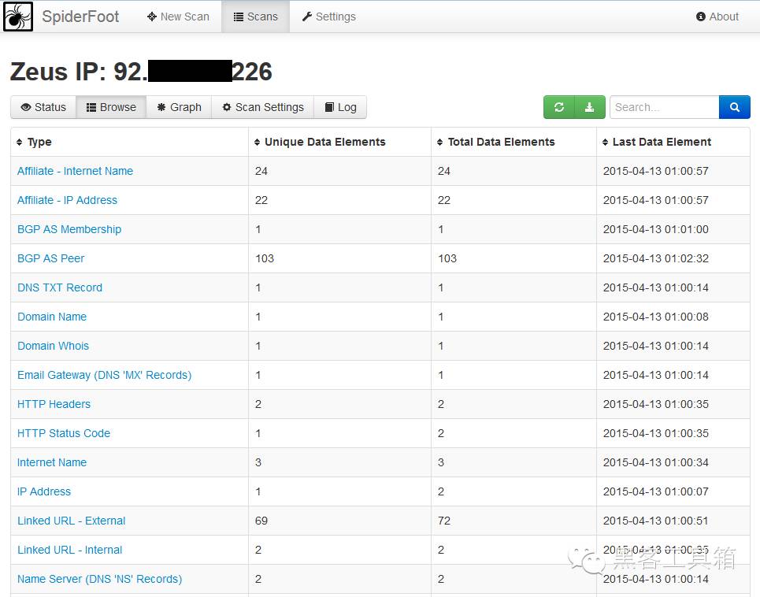Screen dimensions: 760x597
Task: Click the Search input field
Action: point(664,107)
